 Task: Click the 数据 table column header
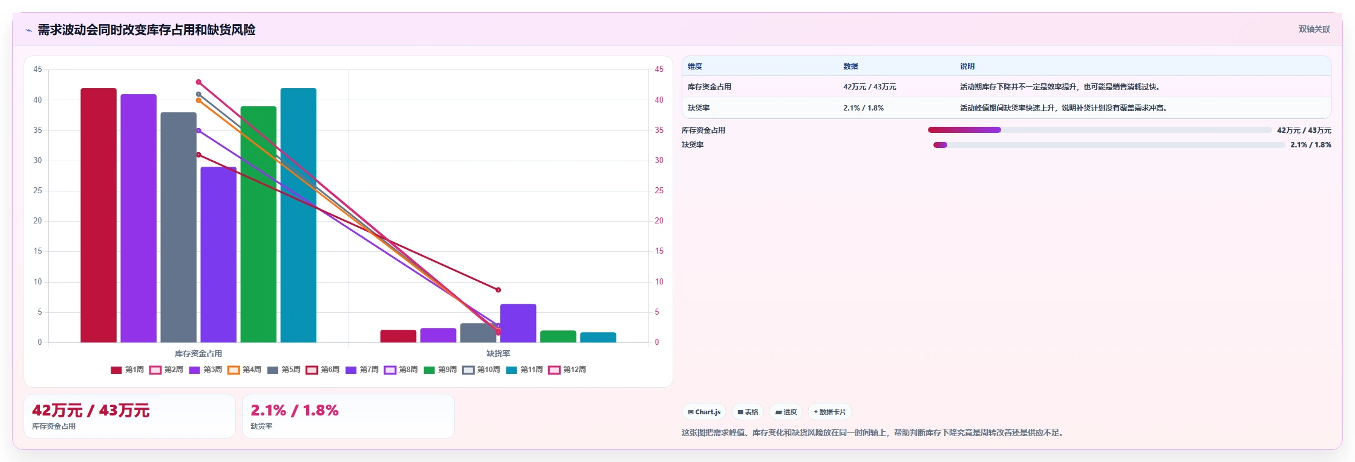click(x=851, y=66)
